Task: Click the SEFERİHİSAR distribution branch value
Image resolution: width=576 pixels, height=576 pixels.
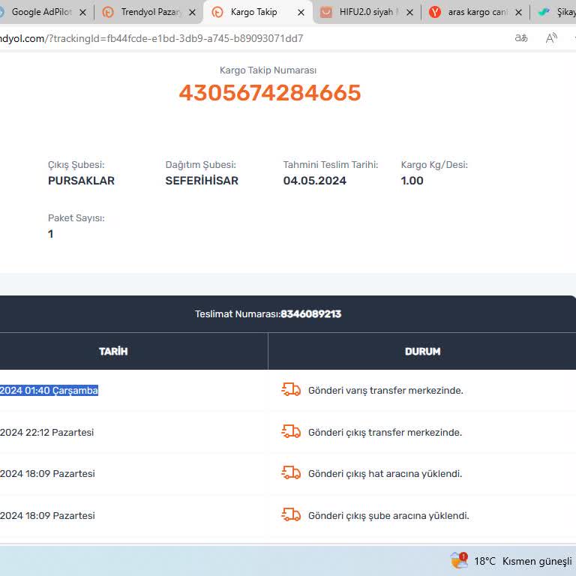Action: point(202,180)
